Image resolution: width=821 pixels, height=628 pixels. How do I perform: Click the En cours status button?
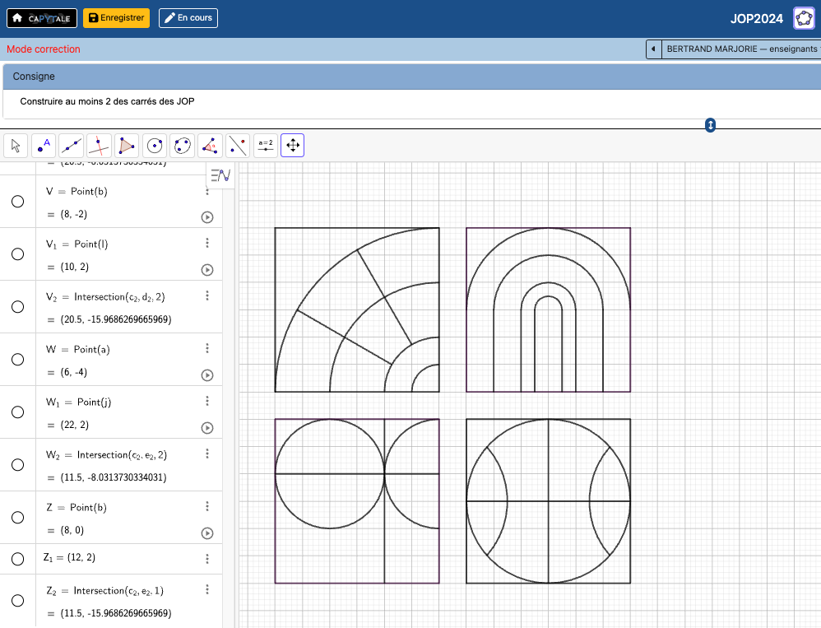[188, 18]
